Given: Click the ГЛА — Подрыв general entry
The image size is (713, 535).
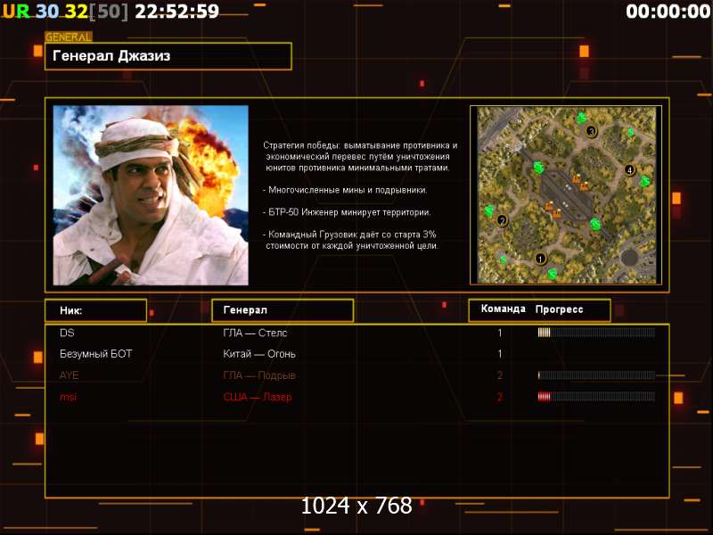Looking at the screenshot, I should pyautogui.click(x=259, y=375).
